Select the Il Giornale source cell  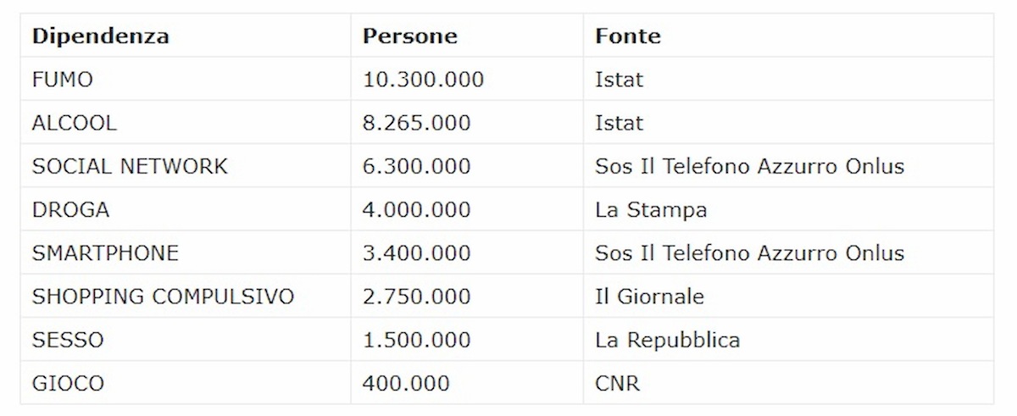pos(649,297)
